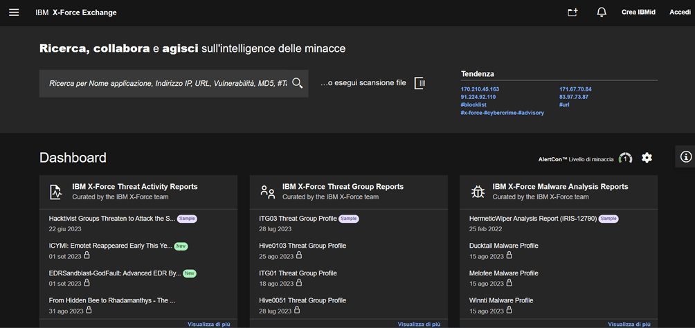Click lock icon under Ducktail Malware Profile
The height and width of the screenshot is (328, 695).
coord(509,255)
